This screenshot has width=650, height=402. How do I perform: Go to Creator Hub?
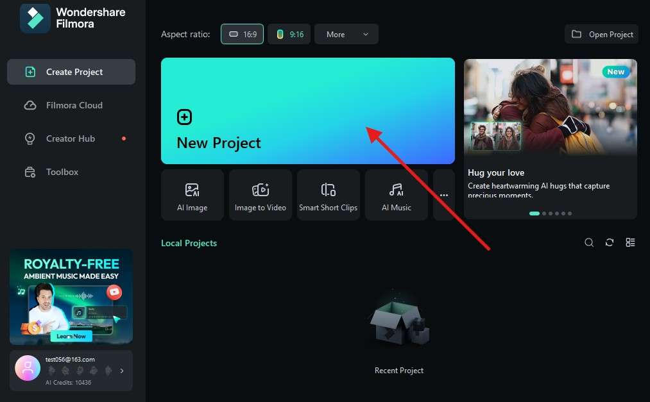point(71,138)
